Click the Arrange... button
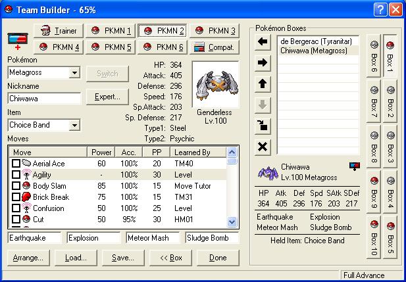This screenshot has height=282, width=406. coord(28,258)
